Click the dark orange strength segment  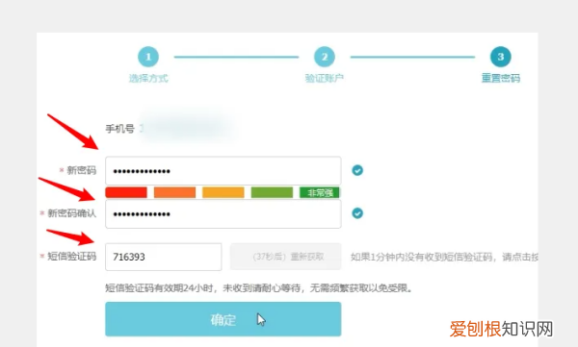(174, 192)
